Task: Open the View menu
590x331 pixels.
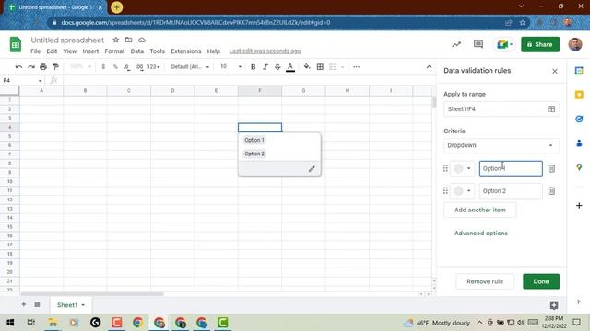Action: [x=70, y=51]
